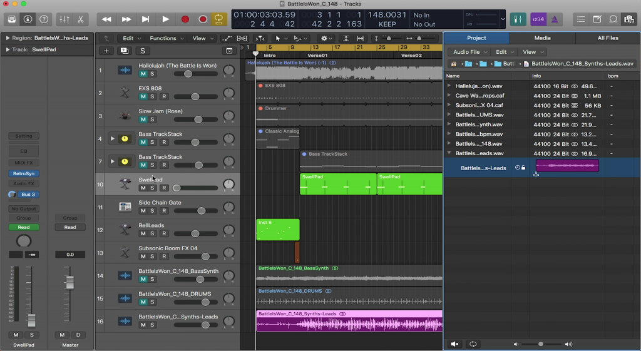Image resolution: width=641 pixels, height=351 pixels.
Task: Click the Rewind transport button
Action: (106, 19)
